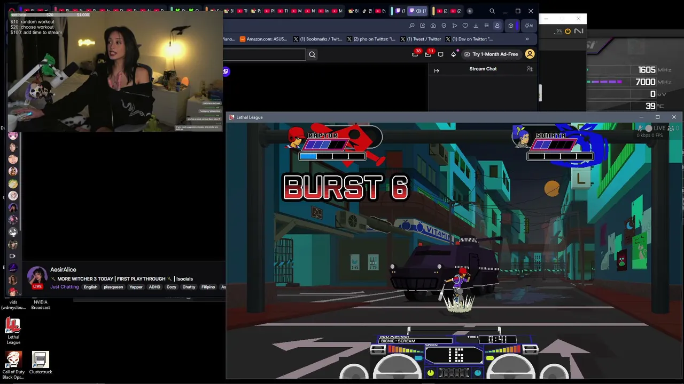Click the Twitch search magnifier button
Viewport: 684px width, 384px height.
[312, 54]
